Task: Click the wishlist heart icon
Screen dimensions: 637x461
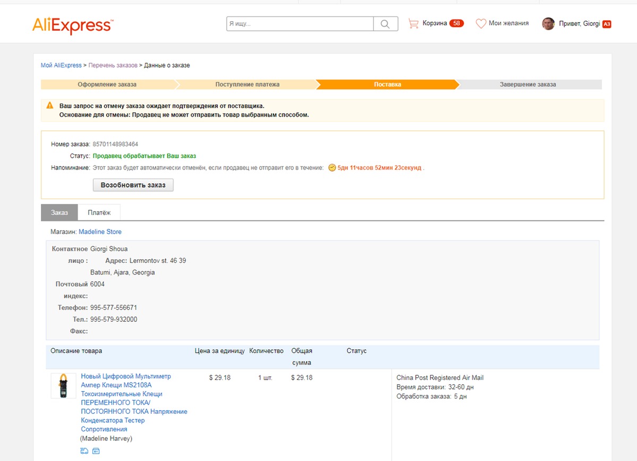Action: (x=481, y=23)
